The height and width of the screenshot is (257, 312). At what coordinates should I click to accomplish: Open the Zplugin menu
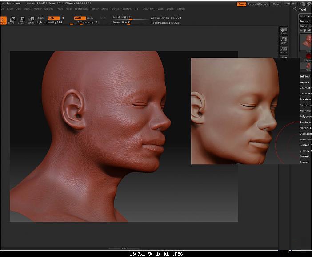(170, 9)
